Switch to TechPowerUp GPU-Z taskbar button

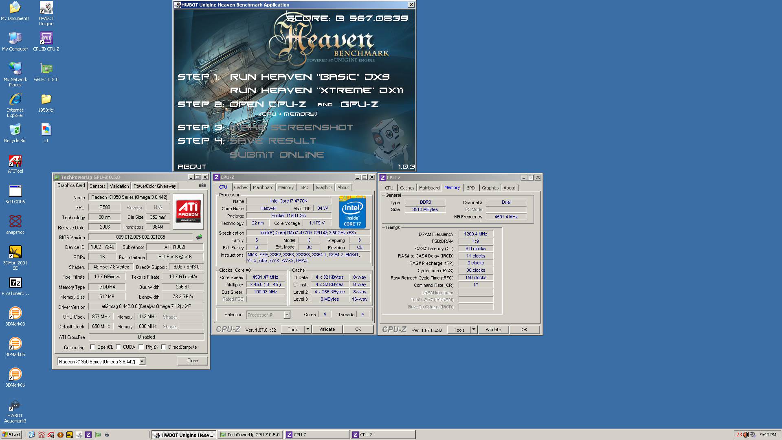click(250, 435)
